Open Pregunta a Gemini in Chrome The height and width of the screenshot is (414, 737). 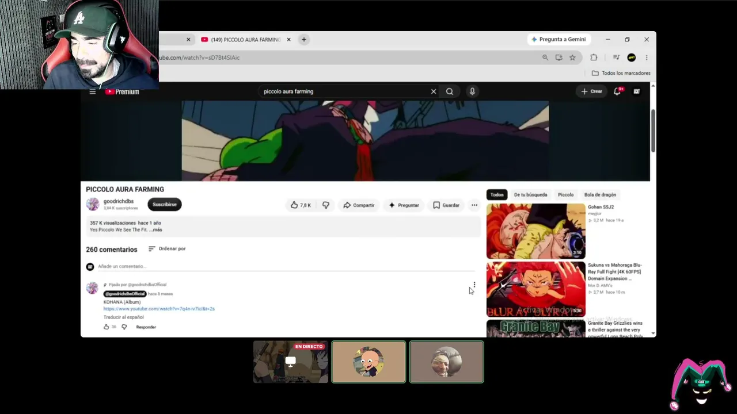(x=559, y=40)
